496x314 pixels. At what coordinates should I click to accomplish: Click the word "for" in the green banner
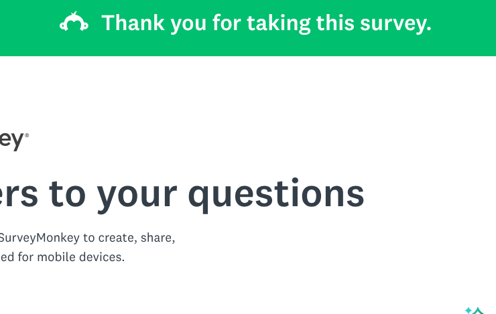pyautogui.click(x=227, y=24)
